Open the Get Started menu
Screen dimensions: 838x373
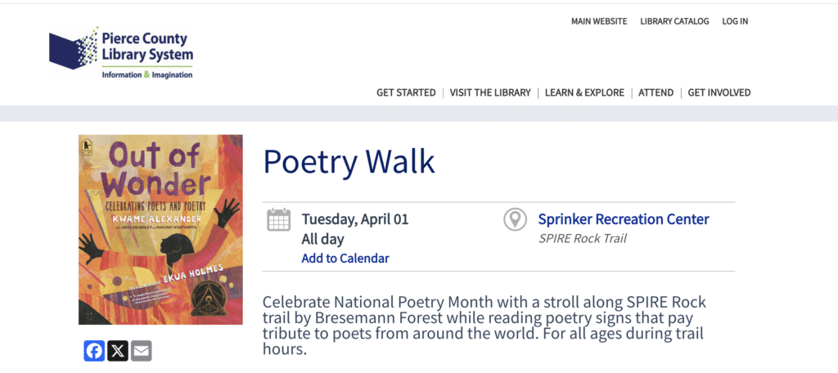click(406, 92)
